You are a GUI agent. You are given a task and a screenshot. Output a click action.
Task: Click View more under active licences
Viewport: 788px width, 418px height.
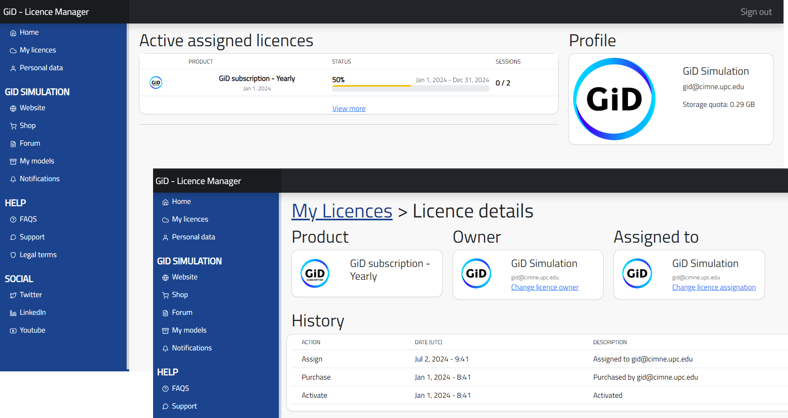tap(349, 108)
